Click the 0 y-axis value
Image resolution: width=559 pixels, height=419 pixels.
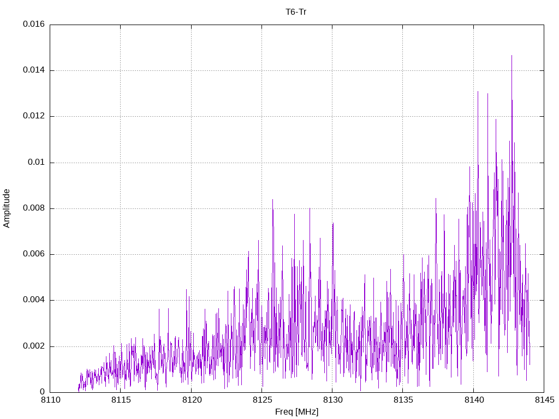(43, 392)
